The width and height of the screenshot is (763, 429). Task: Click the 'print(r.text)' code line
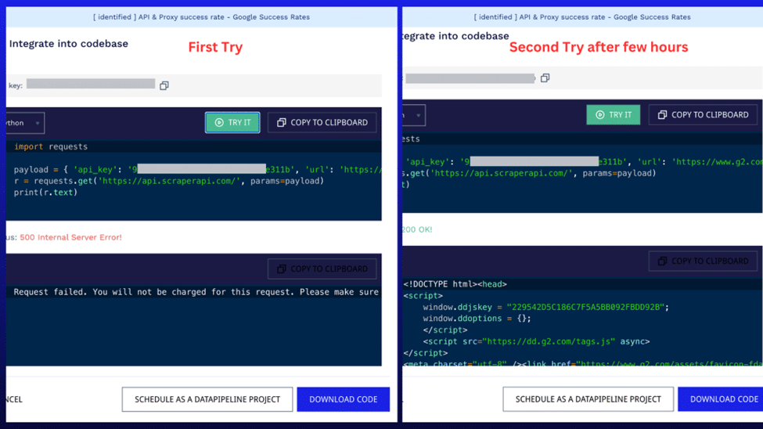pyautogui.click(x=45, y=193)
